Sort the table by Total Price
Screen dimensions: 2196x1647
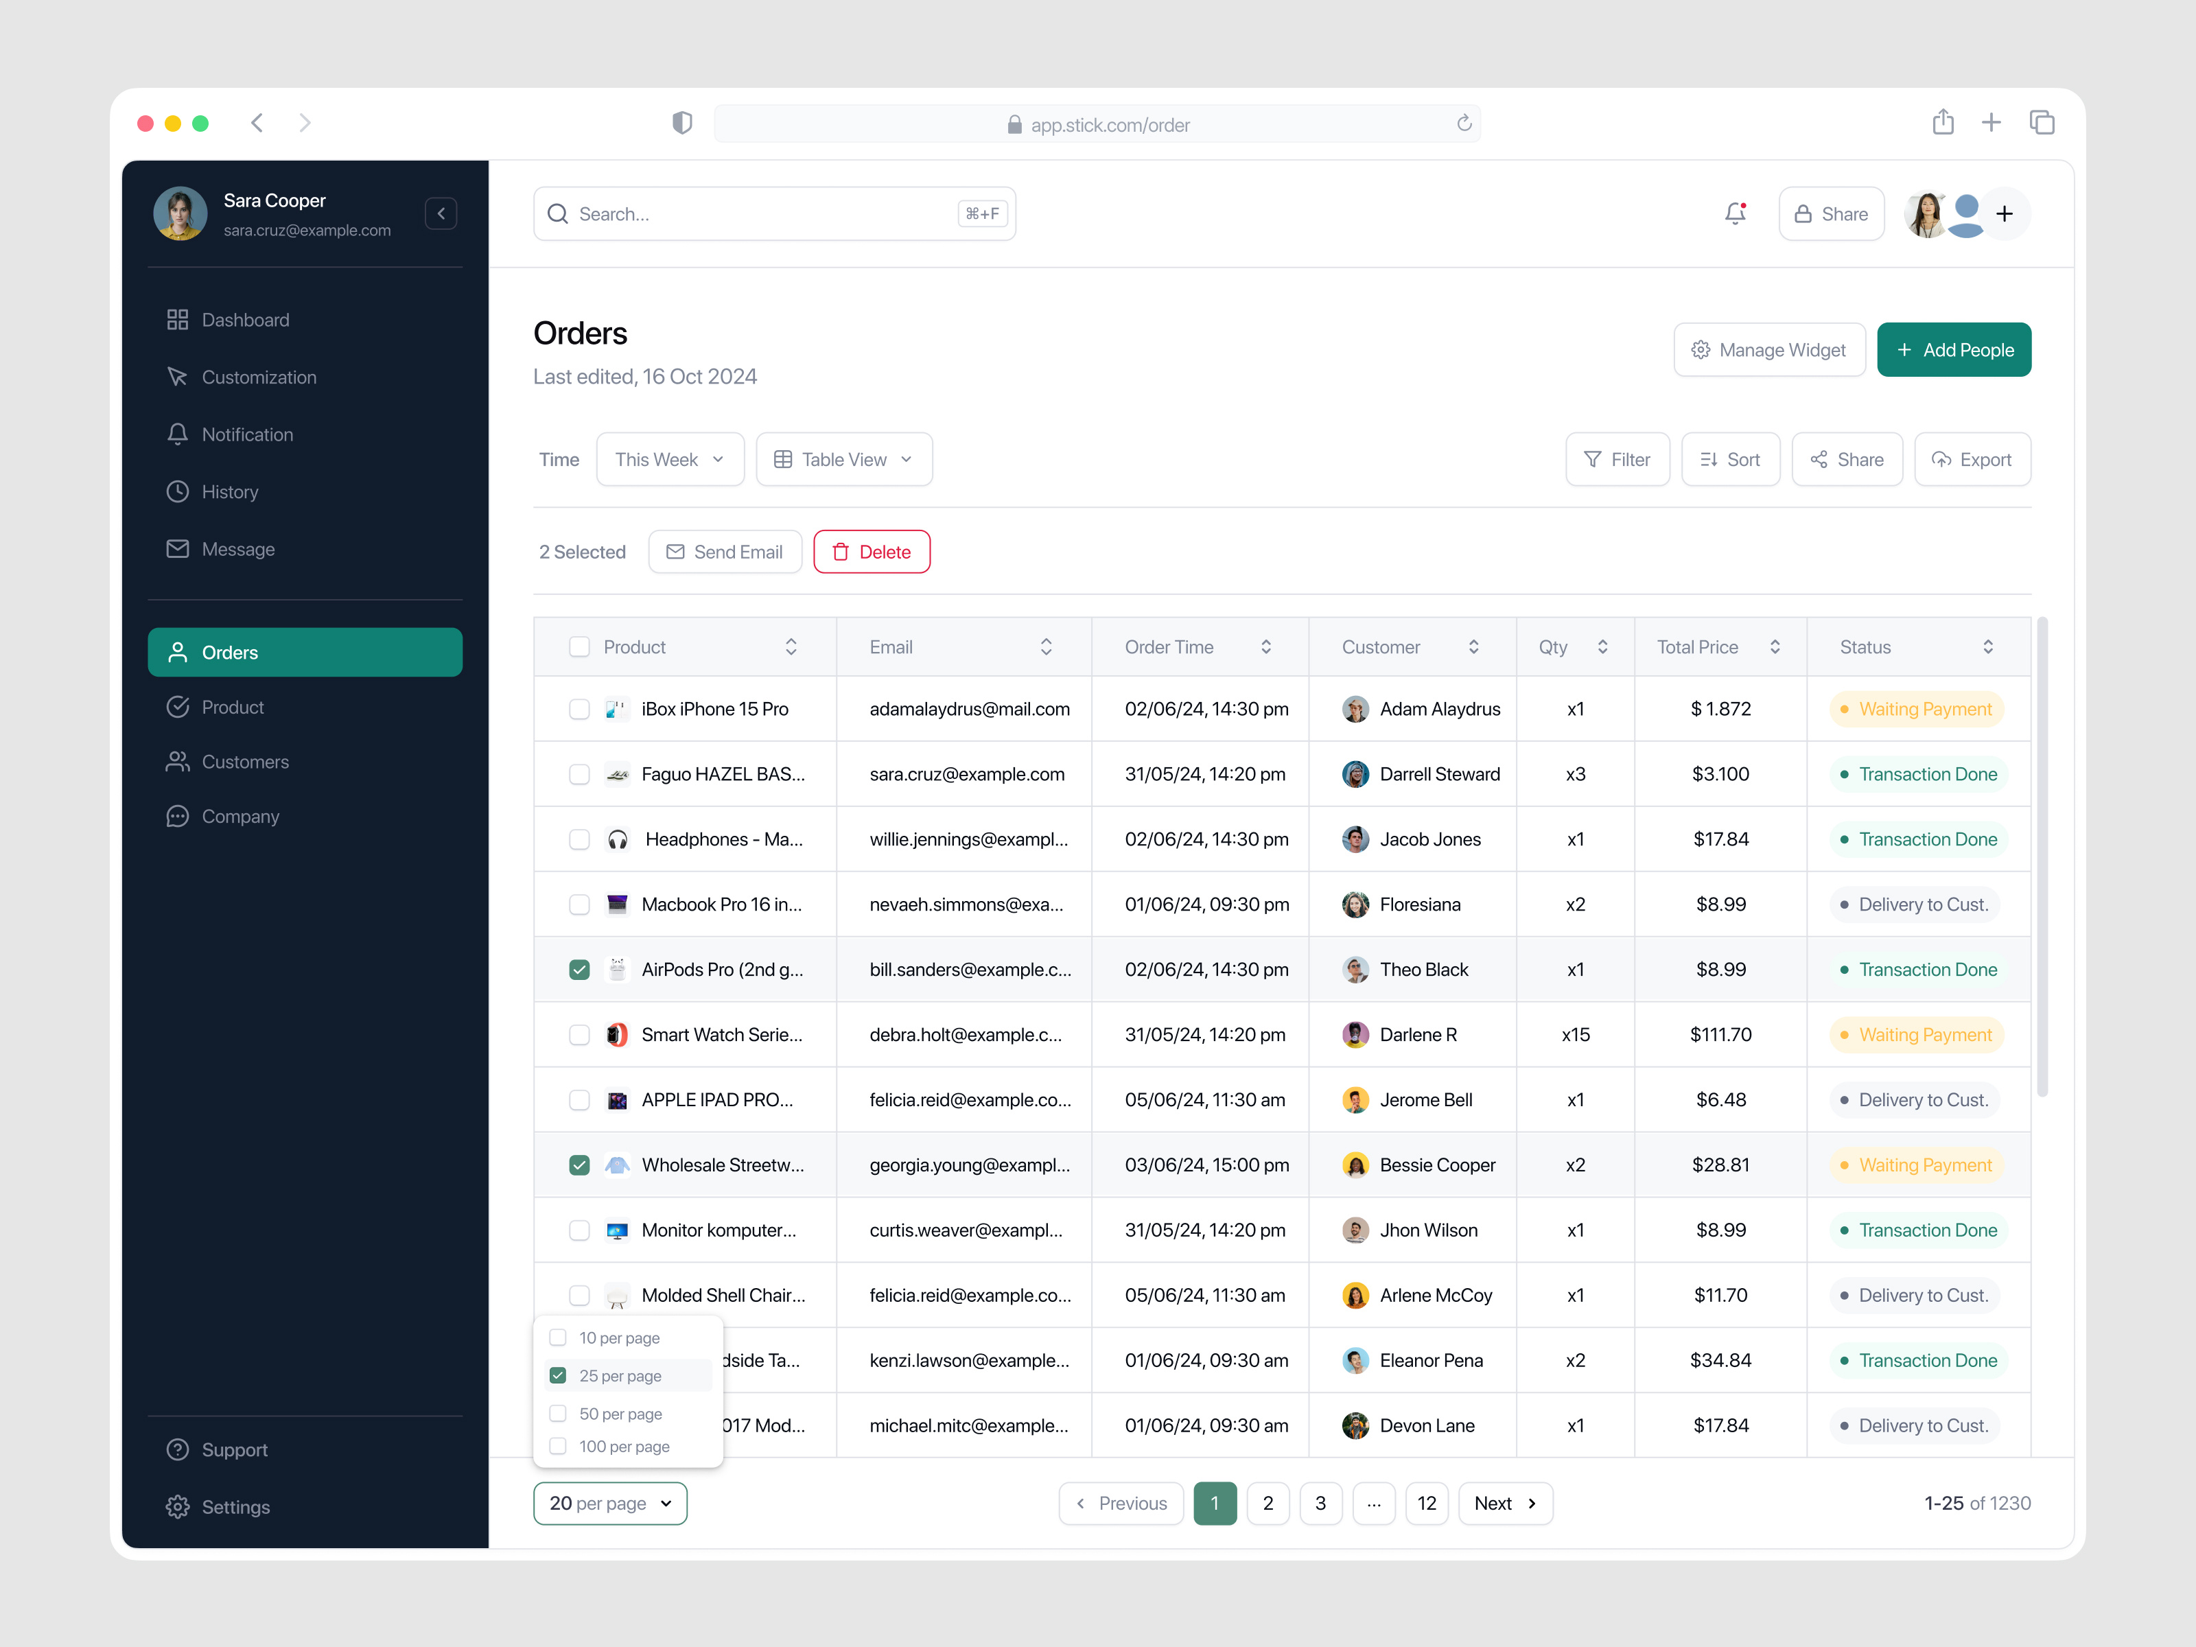pos(1777,646)
